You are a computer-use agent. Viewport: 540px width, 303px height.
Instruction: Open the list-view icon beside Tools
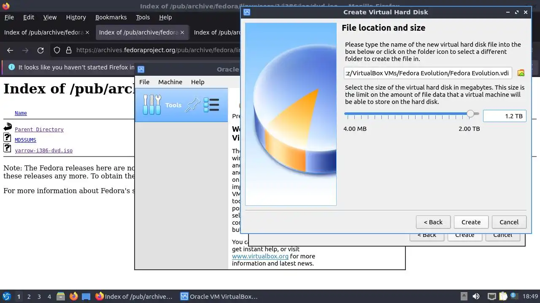211,105
